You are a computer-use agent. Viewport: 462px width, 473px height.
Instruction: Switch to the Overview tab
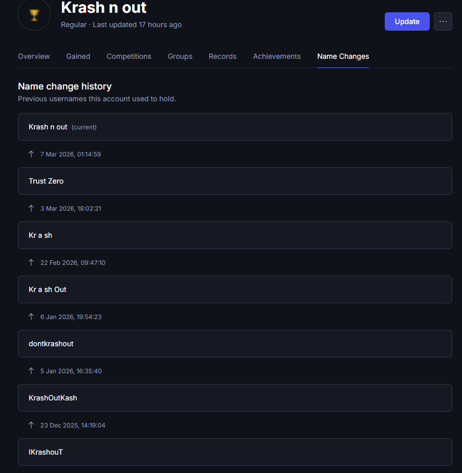(x=34, y=56)
